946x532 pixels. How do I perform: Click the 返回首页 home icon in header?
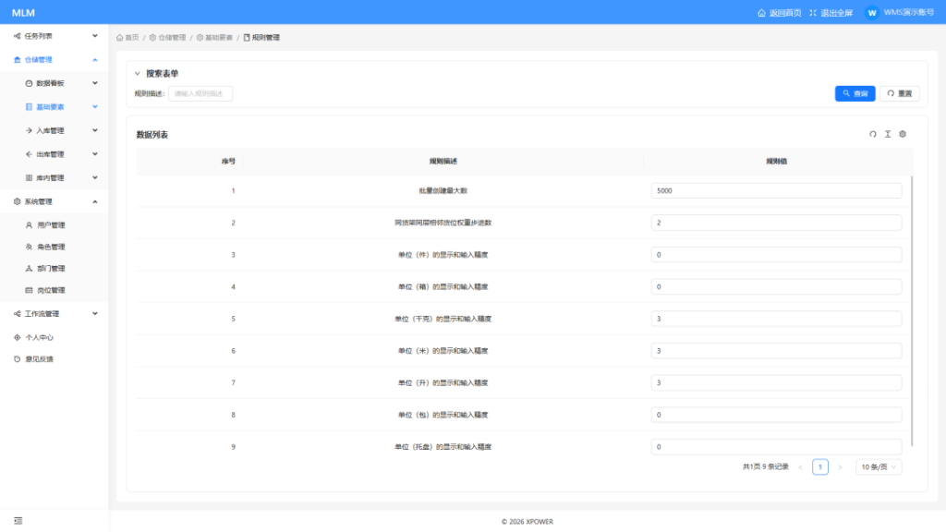click(761, 13)
